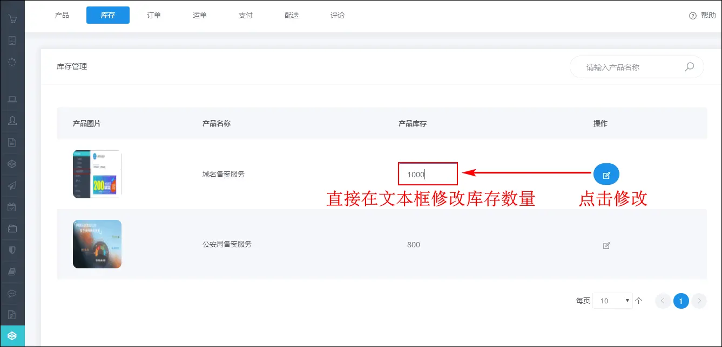Image resolution: width=722 pixels, height=347 pixels.
Task: Click the shield icon in sidebar
Action: coord(12,250)
